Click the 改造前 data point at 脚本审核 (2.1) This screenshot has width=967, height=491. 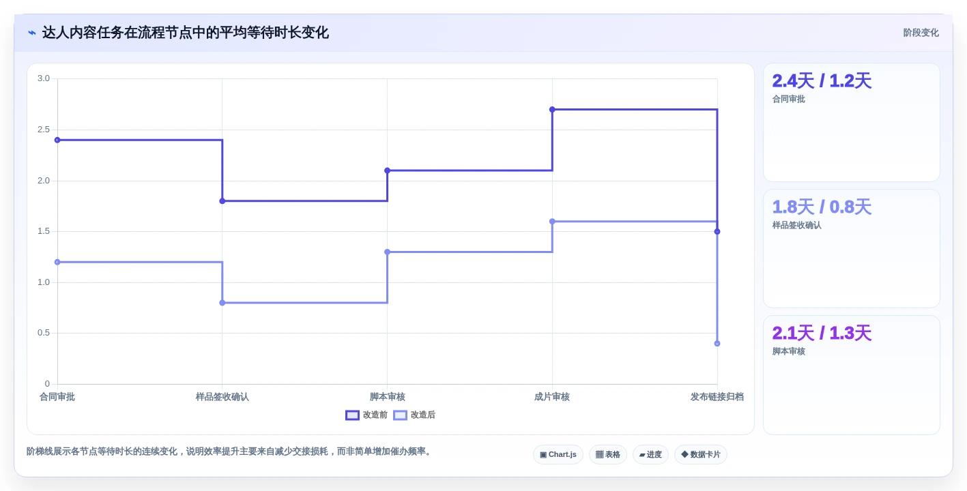tap(387, 170)
